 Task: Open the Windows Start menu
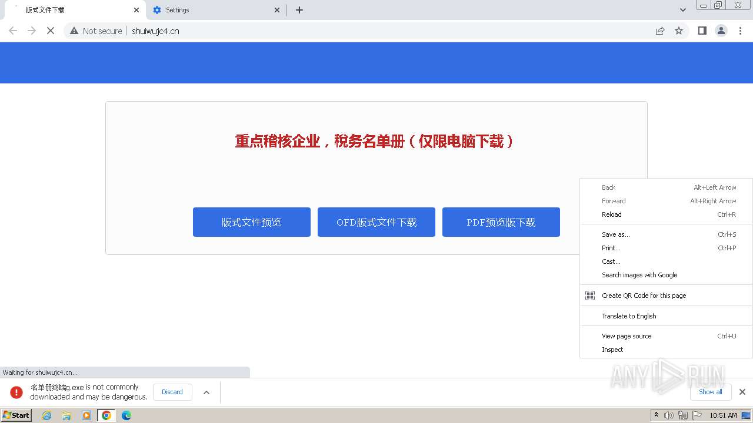click(16, 415)
